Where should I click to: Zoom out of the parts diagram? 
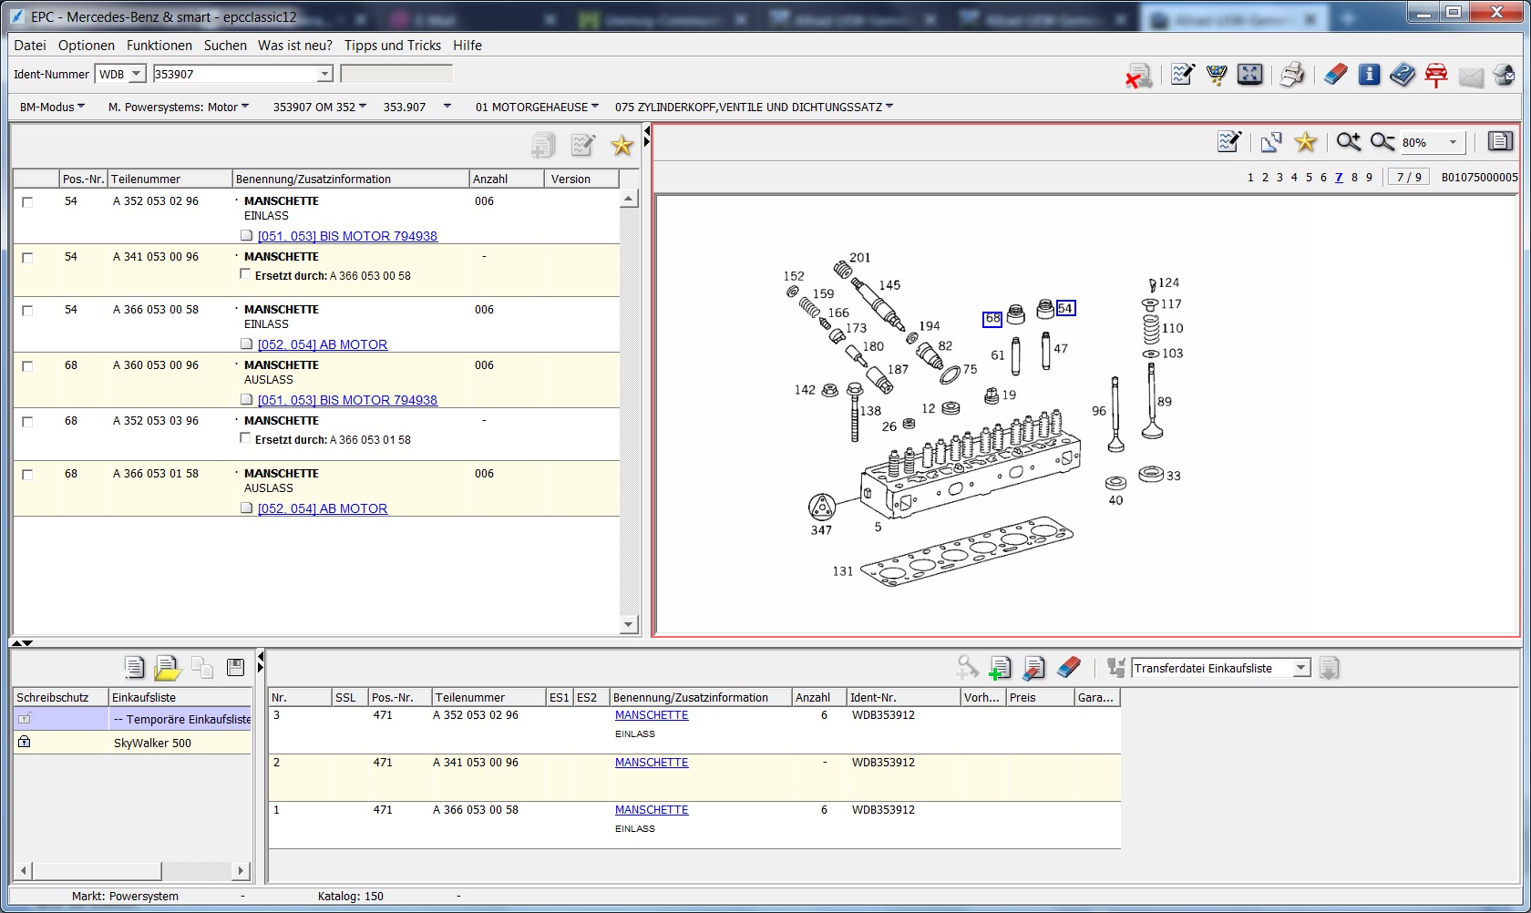click(x=1382, y=141)
